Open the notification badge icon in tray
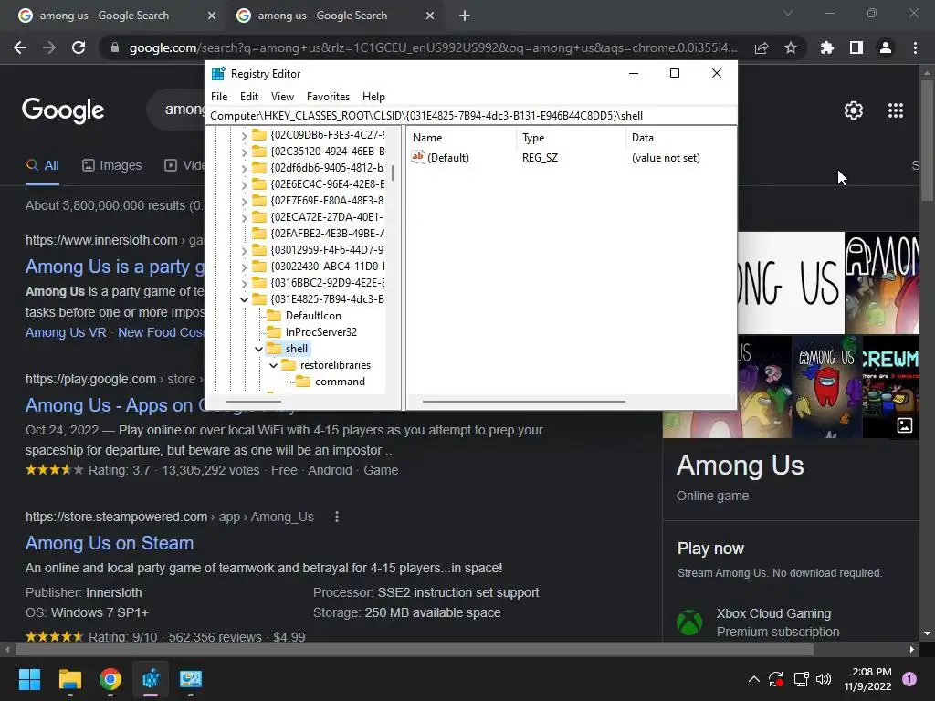This screenshot has width=935, height=701. pos(909,678)
